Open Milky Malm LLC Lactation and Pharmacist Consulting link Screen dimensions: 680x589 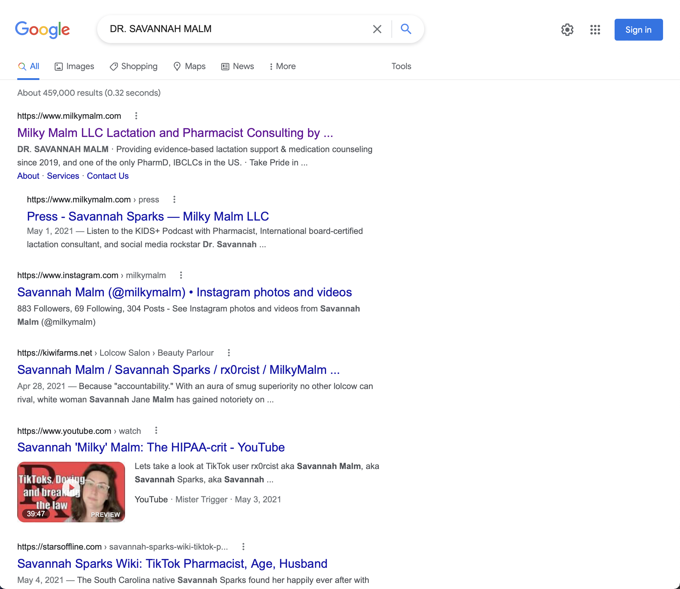tap(175, 133)
